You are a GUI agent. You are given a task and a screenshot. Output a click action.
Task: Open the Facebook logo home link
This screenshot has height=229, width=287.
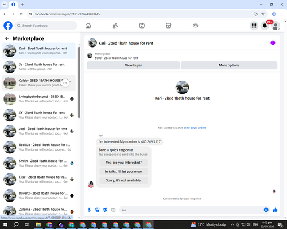coord(8,26)
